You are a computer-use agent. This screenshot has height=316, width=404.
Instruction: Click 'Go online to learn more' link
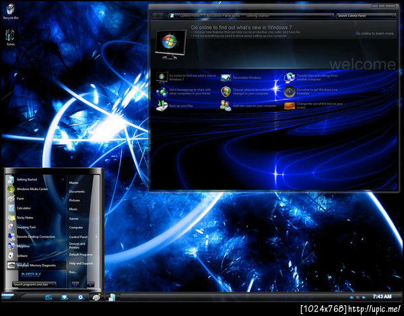[374, 34]
